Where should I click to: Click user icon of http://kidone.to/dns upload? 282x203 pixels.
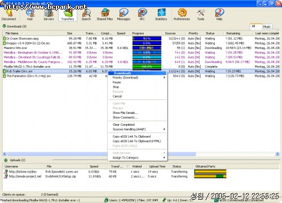pyautogui.click(x=6, y=171)
